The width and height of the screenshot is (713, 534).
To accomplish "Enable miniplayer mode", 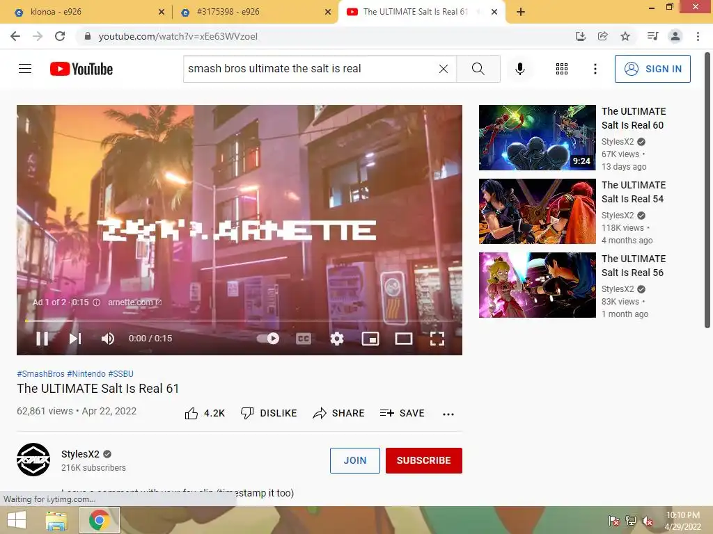I will point(370,339).
